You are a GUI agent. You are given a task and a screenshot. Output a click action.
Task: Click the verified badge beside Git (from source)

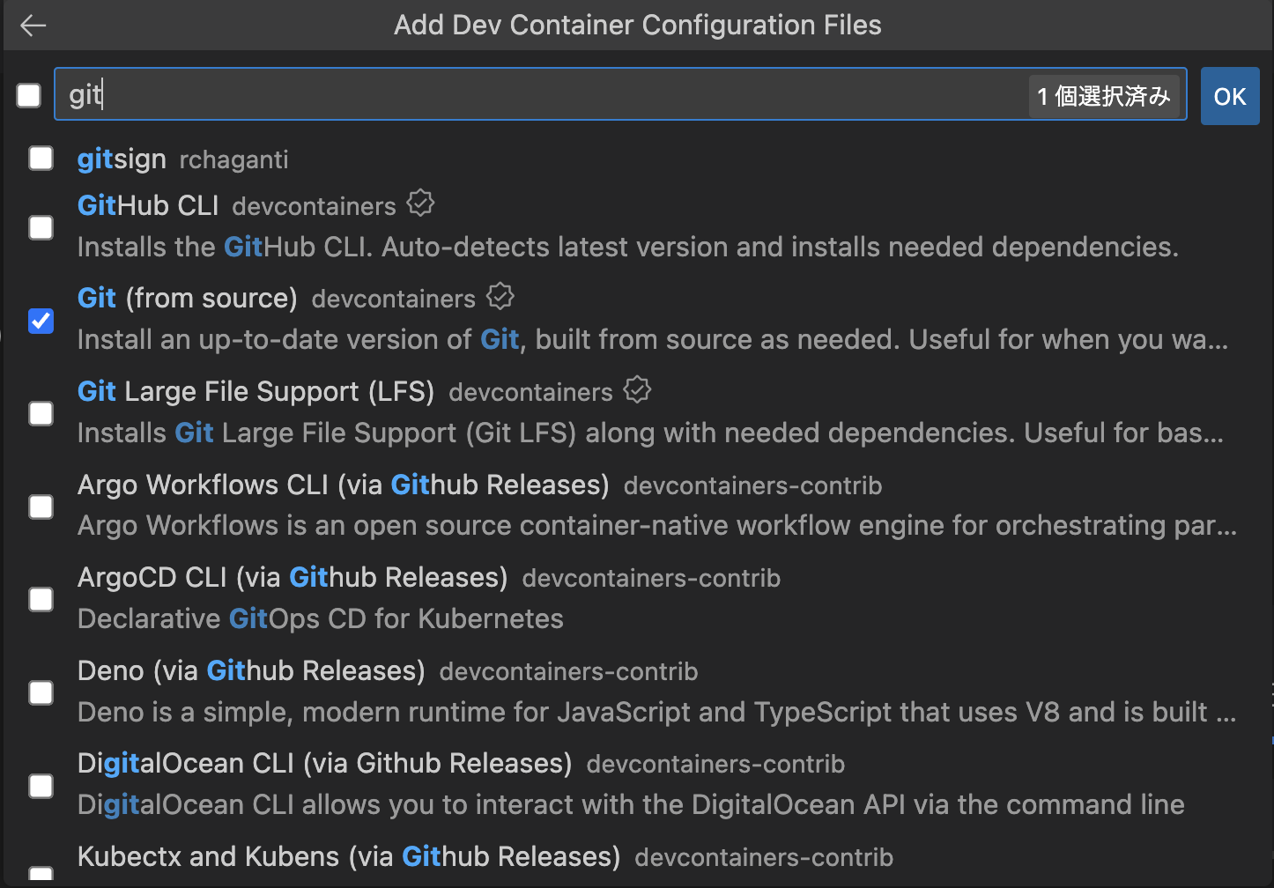pos(500,296)
